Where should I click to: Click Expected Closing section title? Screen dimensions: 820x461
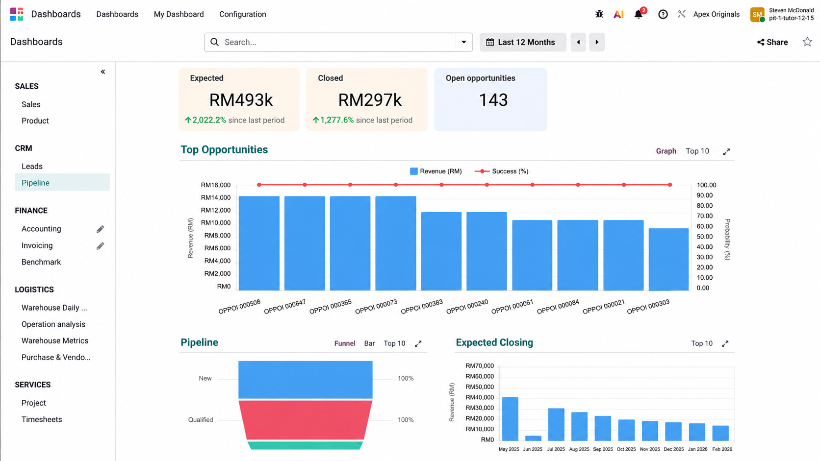click(494, 342)
